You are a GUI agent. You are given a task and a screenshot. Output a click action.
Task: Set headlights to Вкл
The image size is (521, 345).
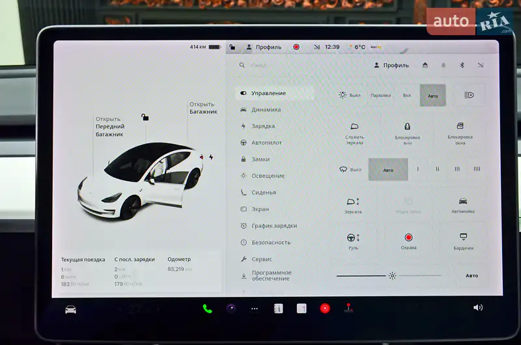[x=406, y=95]
